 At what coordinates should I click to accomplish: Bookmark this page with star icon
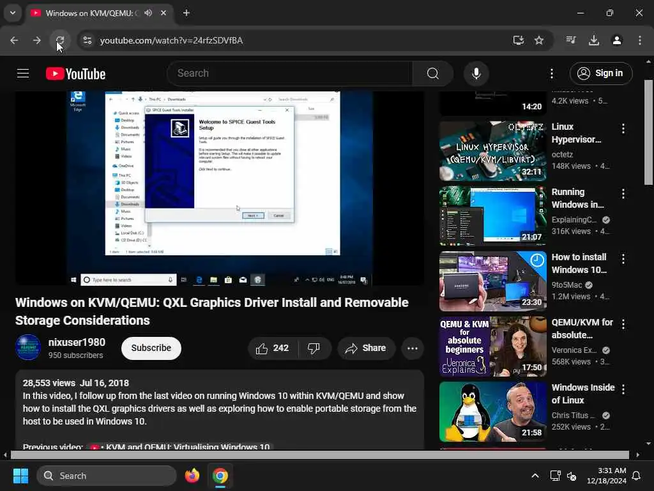(x=539, y=40)
